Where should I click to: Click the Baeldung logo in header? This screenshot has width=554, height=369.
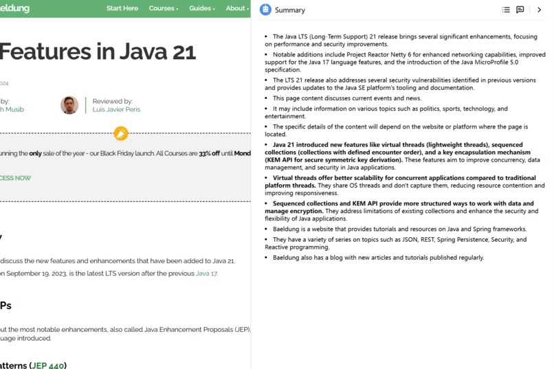[15, 8]
